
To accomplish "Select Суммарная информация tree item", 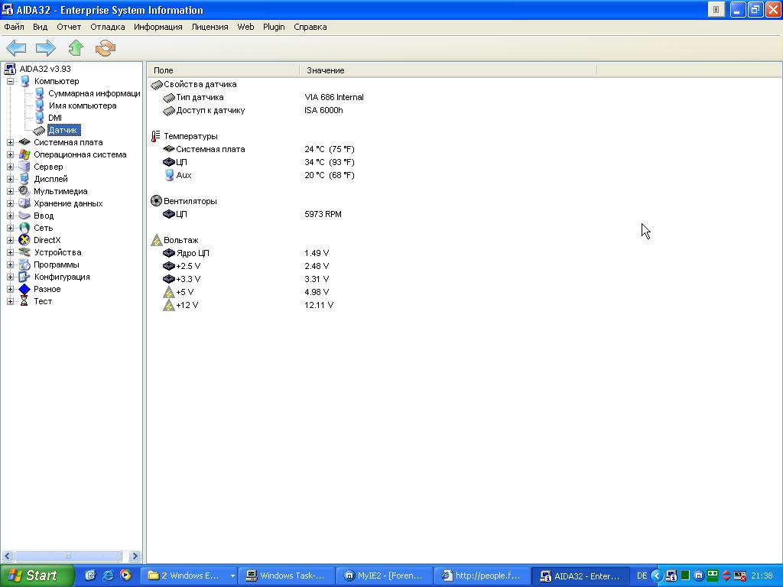I will 94,93.
